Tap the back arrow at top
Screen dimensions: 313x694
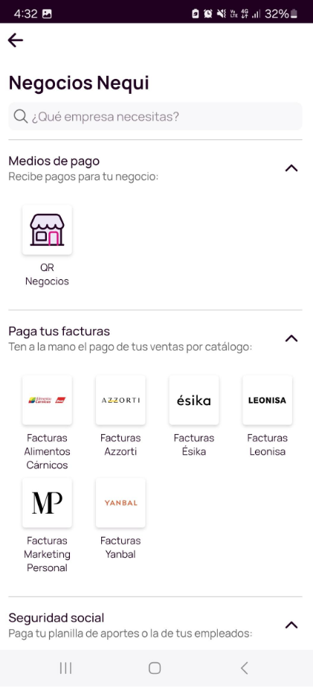tap(16, 40)
